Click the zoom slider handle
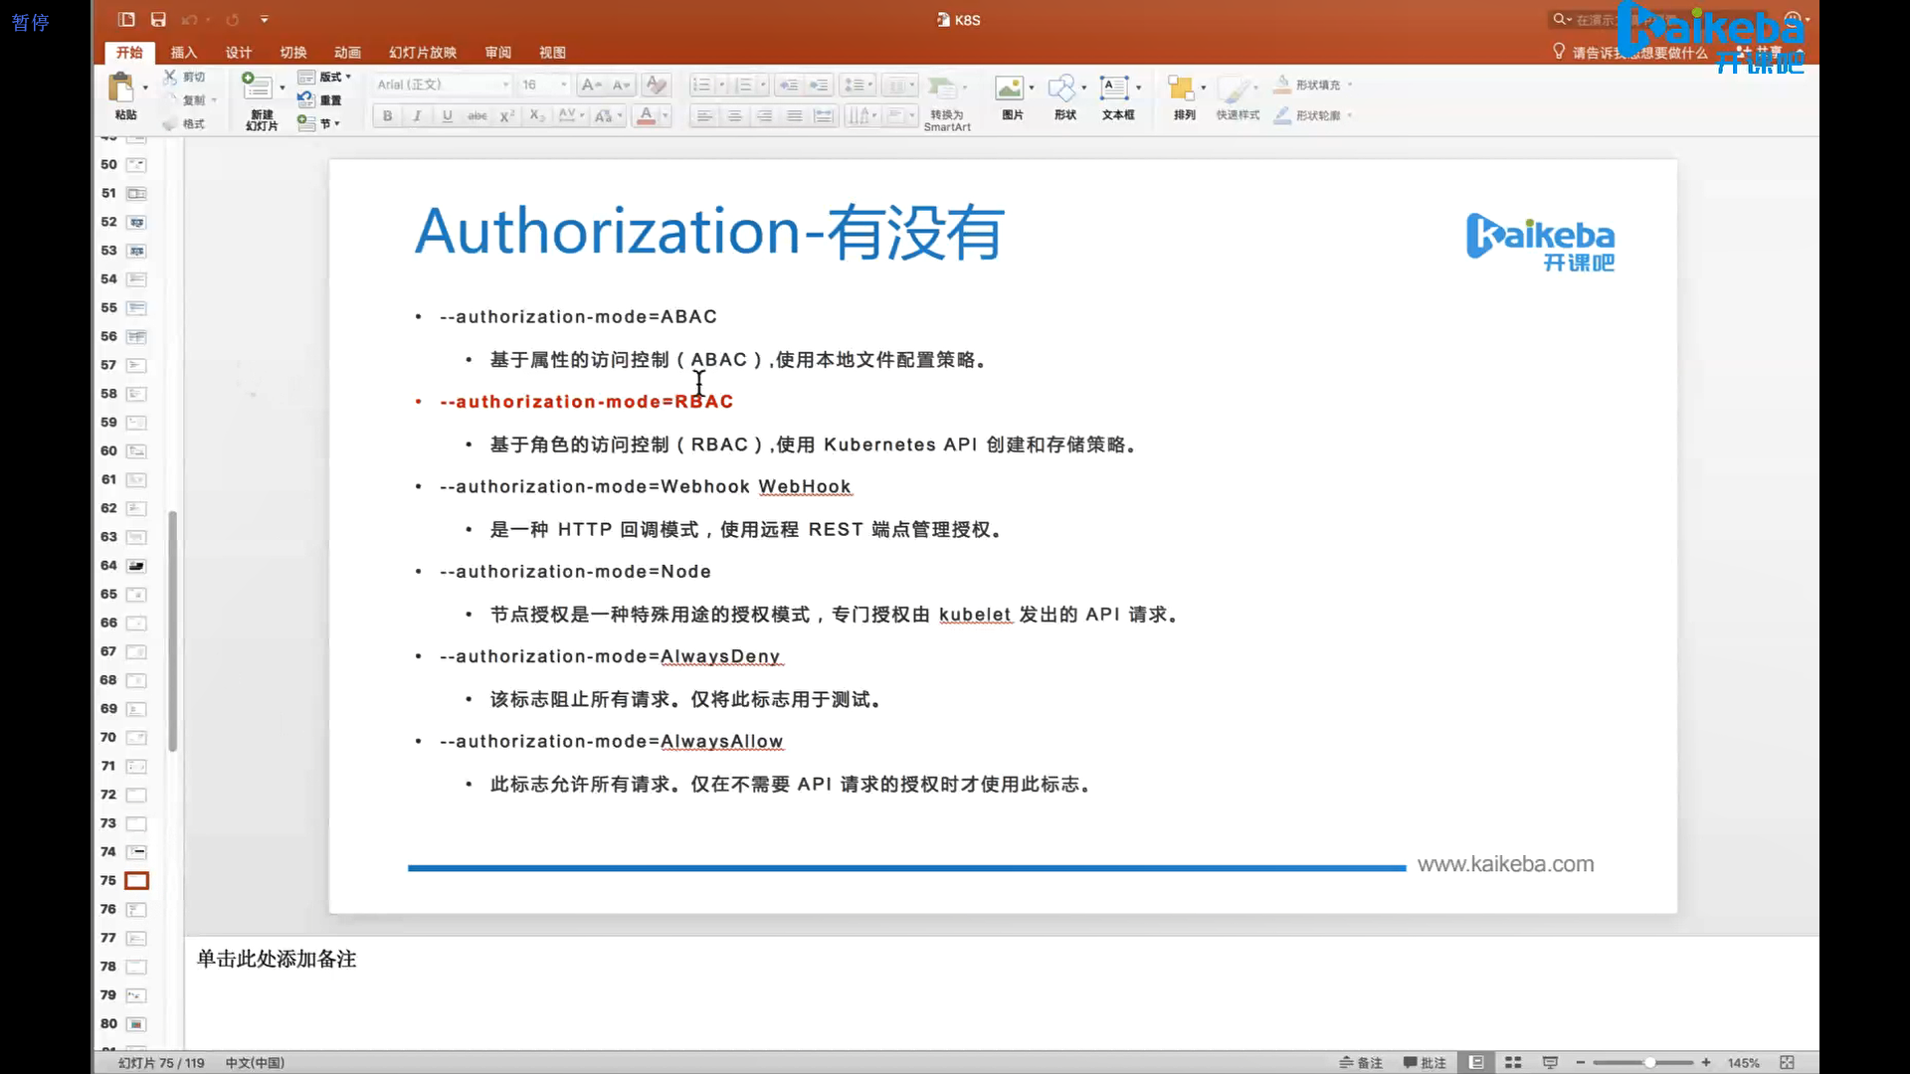This screenshot has width=1910, height=1074. pos(1649,1062)
